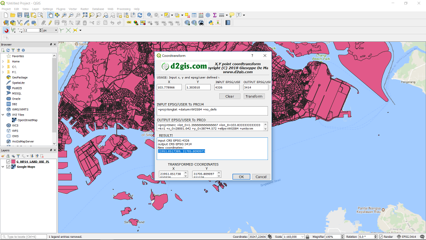The width and height of the screenshot is (426, 240).
Task: Toggle the Render checkbox in status bar
Action: click(381, 237)
